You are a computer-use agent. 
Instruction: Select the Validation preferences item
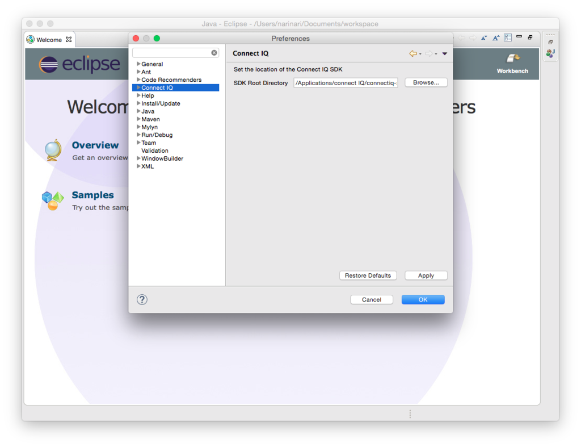[x=155, y=151]
